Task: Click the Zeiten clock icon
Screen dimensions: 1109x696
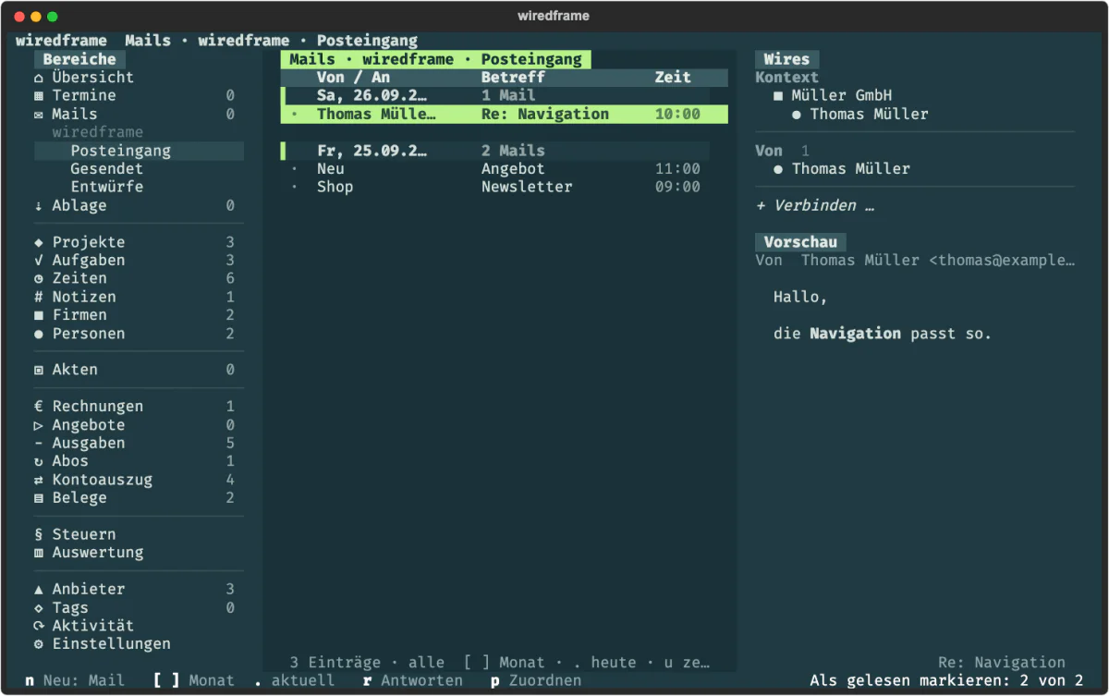Action: (x=39, y=278)
